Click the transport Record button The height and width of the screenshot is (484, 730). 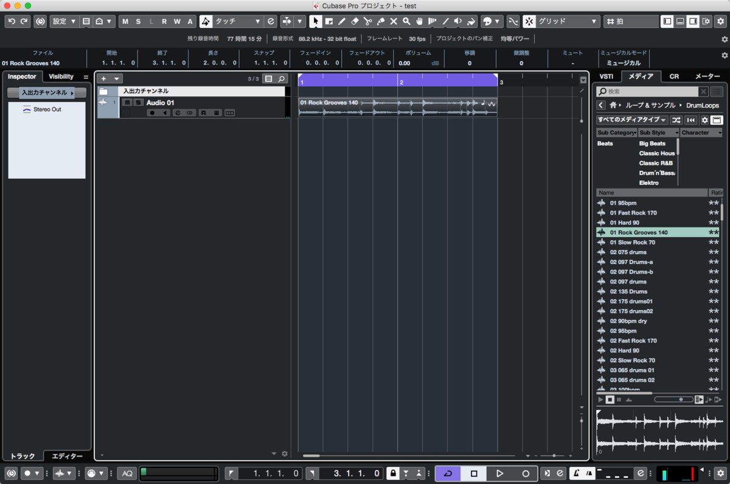[x=526, y=473]
